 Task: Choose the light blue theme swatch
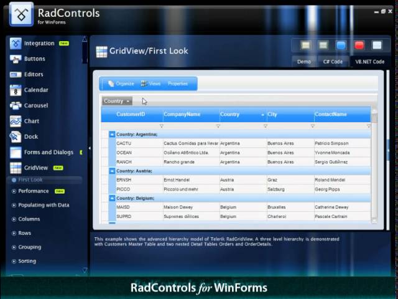coord(377,45)
